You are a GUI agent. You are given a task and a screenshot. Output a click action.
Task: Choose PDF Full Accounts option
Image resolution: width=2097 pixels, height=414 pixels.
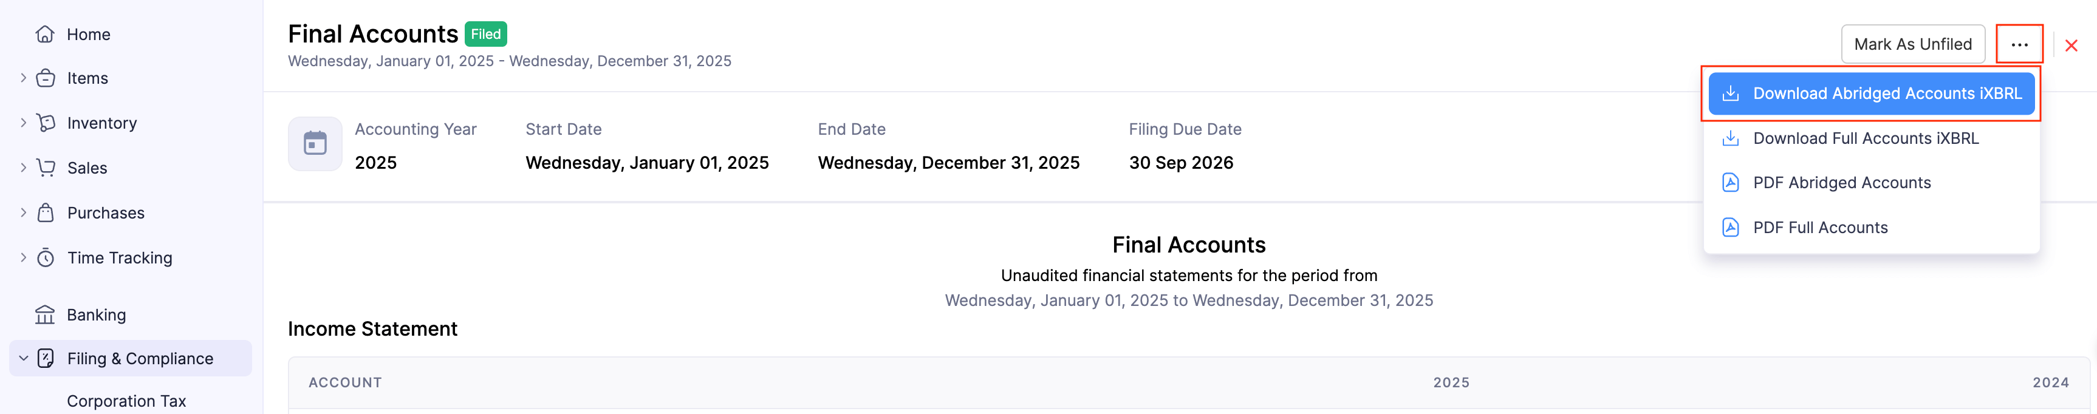1819,228
